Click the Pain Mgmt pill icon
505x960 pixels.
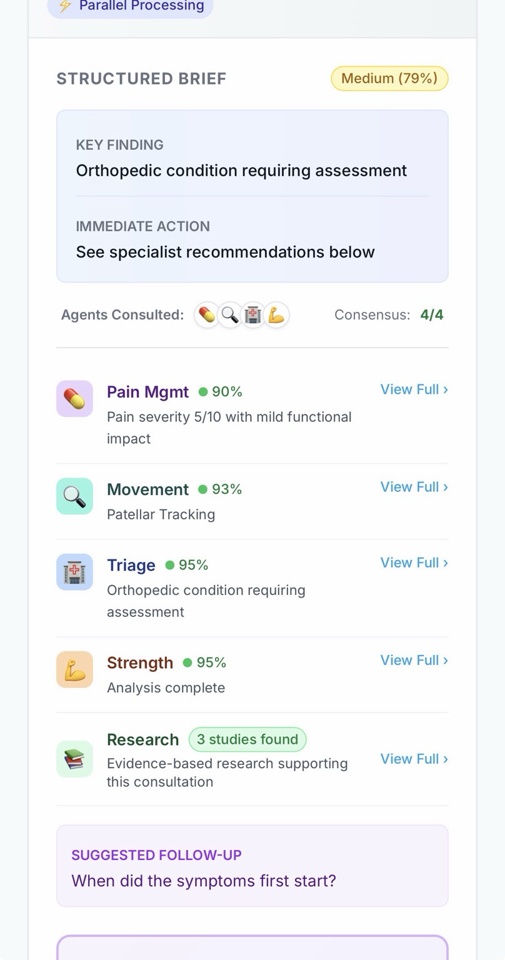[x=74, y=399]
